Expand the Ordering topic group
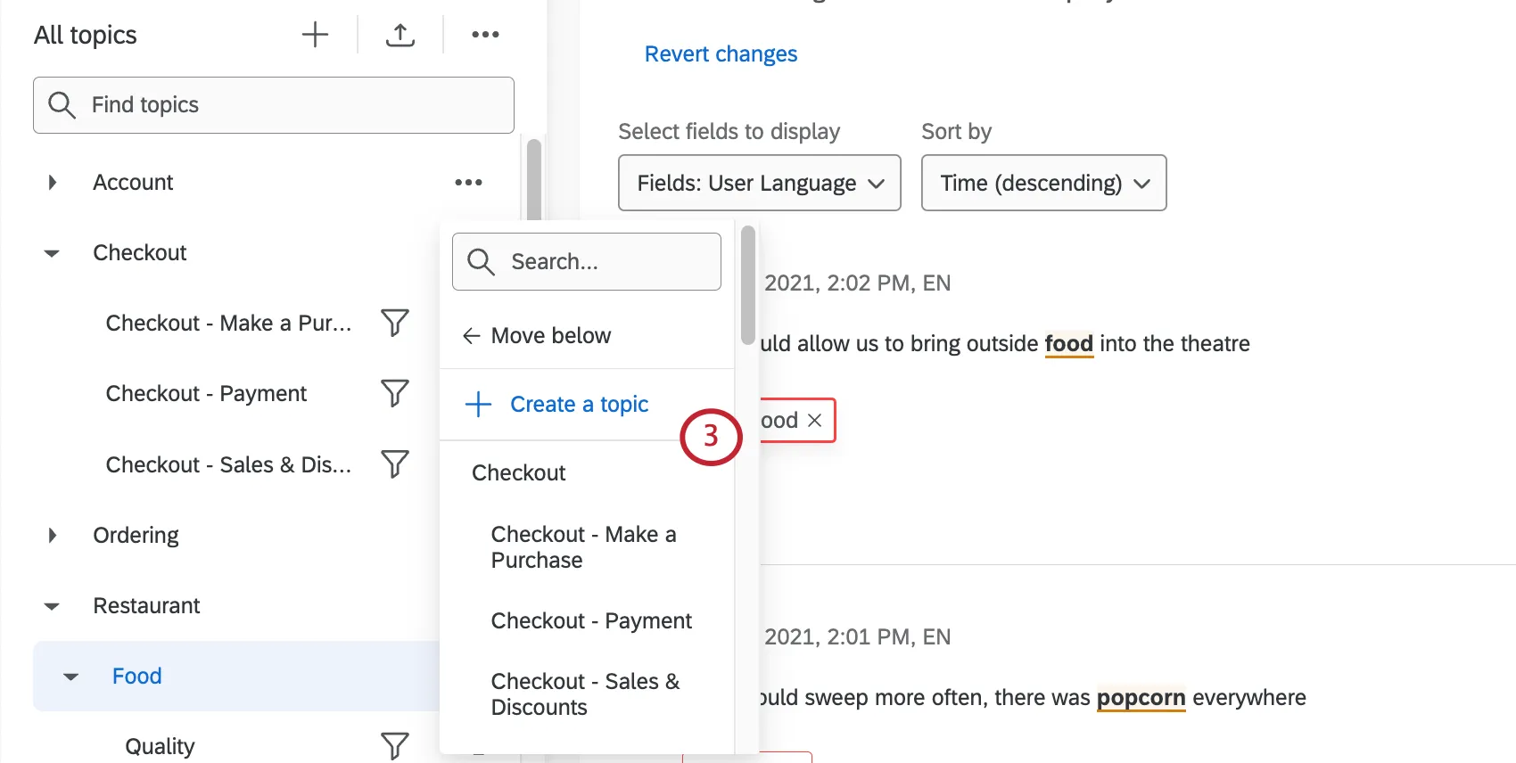 click(53, 536)
